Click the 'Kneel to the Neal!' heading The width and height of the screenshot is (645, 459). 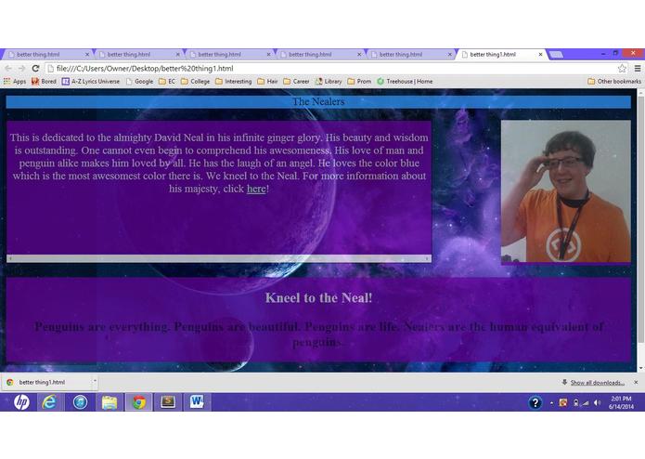[319, 297]
